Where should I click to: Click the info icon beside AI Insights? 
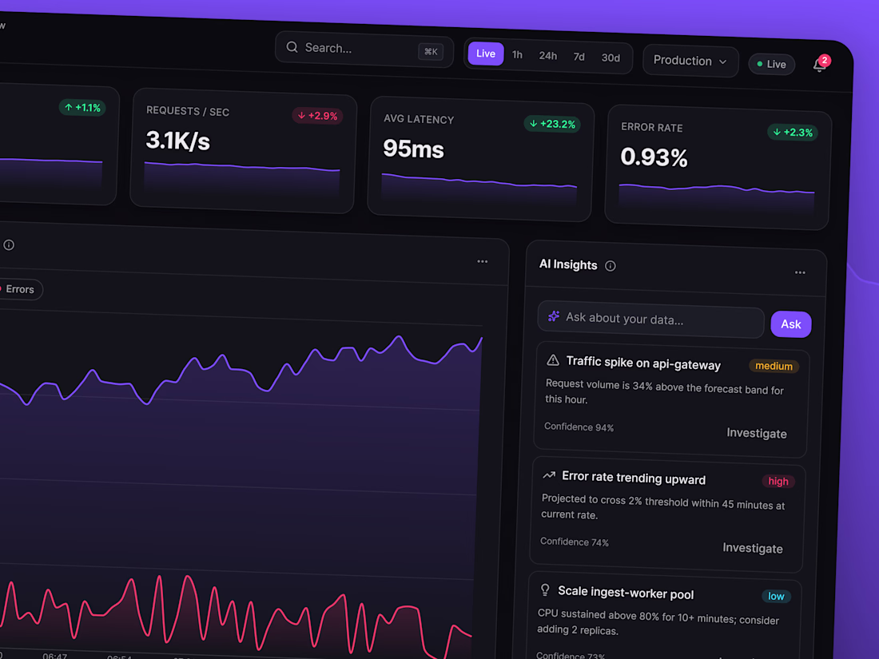(611, 266)
